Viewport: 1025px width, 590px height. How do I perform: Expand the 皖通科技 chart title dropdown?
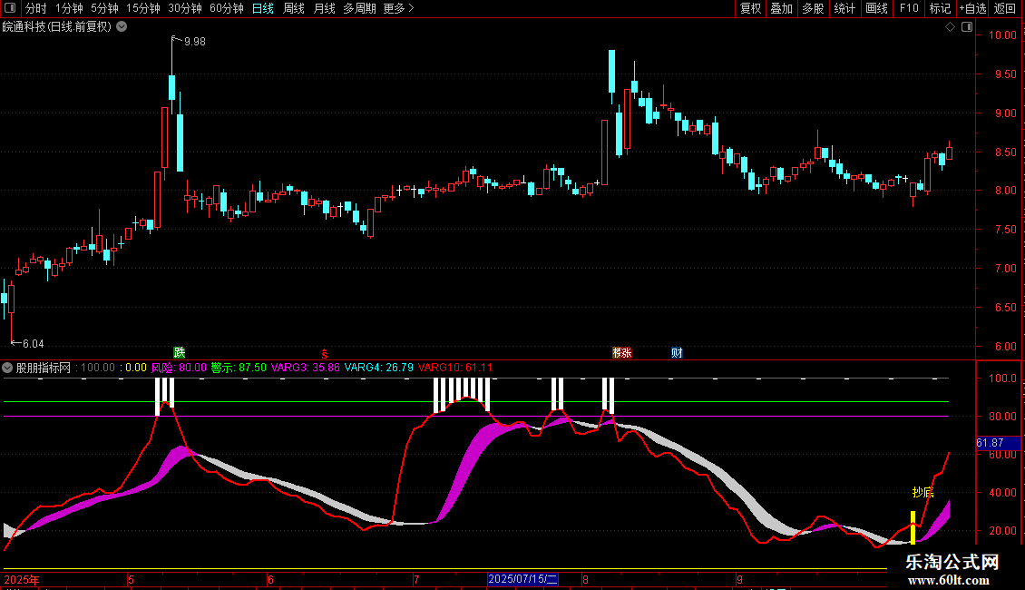[x=122, y=26]
